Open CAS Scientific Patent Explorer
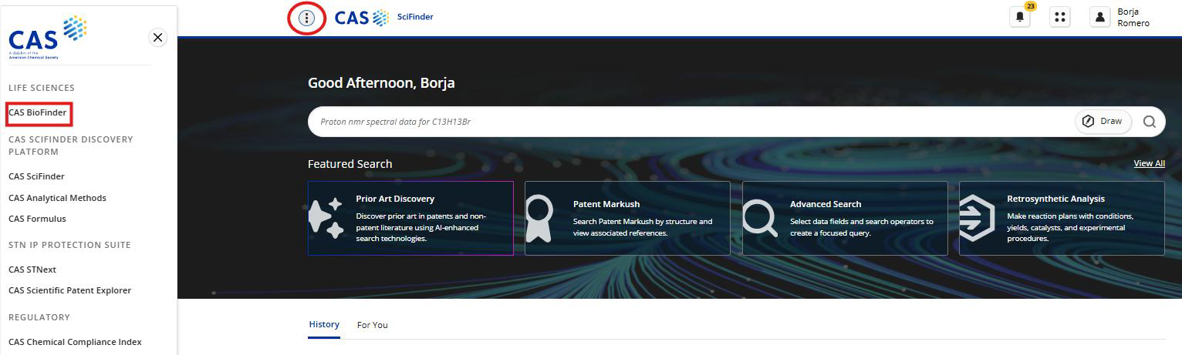The height and width of the screenshot is (355, 1182). (x=69, y=290)
